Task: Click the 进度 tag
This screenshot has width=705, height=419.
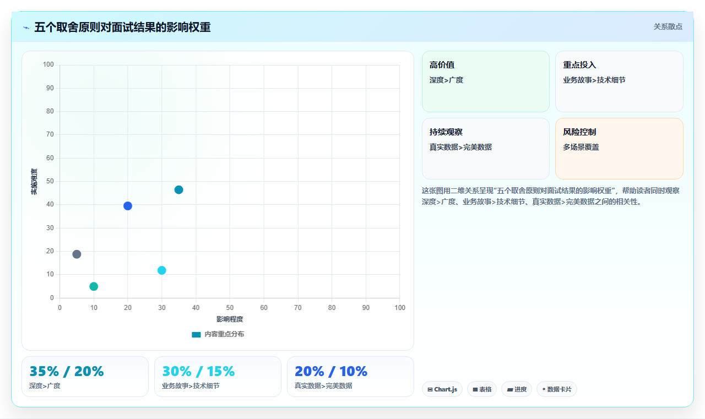Action: pyautogui.click(x=517, y=389)
